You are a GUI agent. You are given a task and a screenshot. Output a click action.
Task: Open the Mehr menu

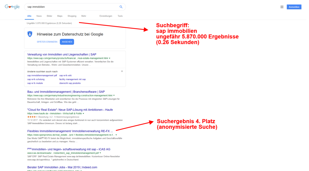[83, 16]
